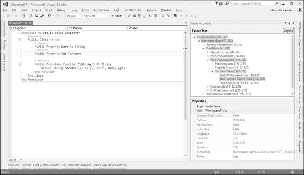Click the Marco De Sanctis account name

[281, 10]
